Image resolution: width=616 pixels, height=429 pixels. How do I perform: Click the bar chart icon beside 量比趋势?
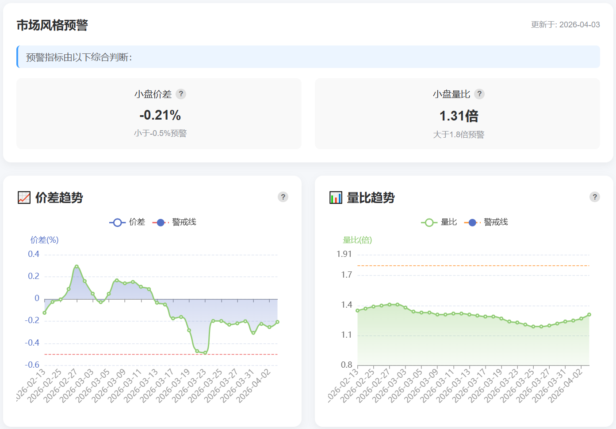[x=336, y=198]
